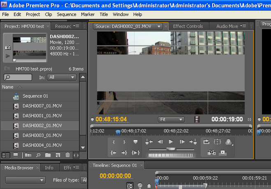Open the Window menu
Viewport: 271px width, 189px height.
pyautogui.click(x=120, y=14)
